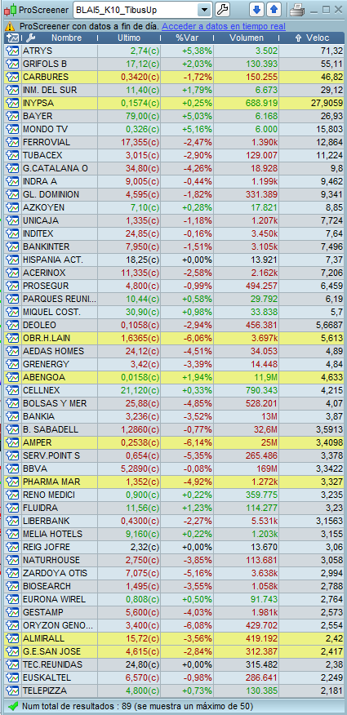Sort by %Var column header
The height and width of the screenshot is (715, 347).
point(187,38)
